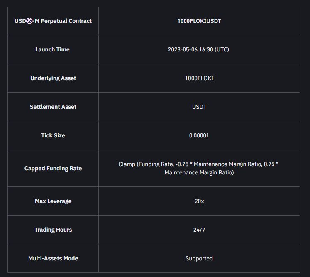Click the Launch Time row label
The width and height of the screenshot is (310, 277).
(x=52, y=49)
